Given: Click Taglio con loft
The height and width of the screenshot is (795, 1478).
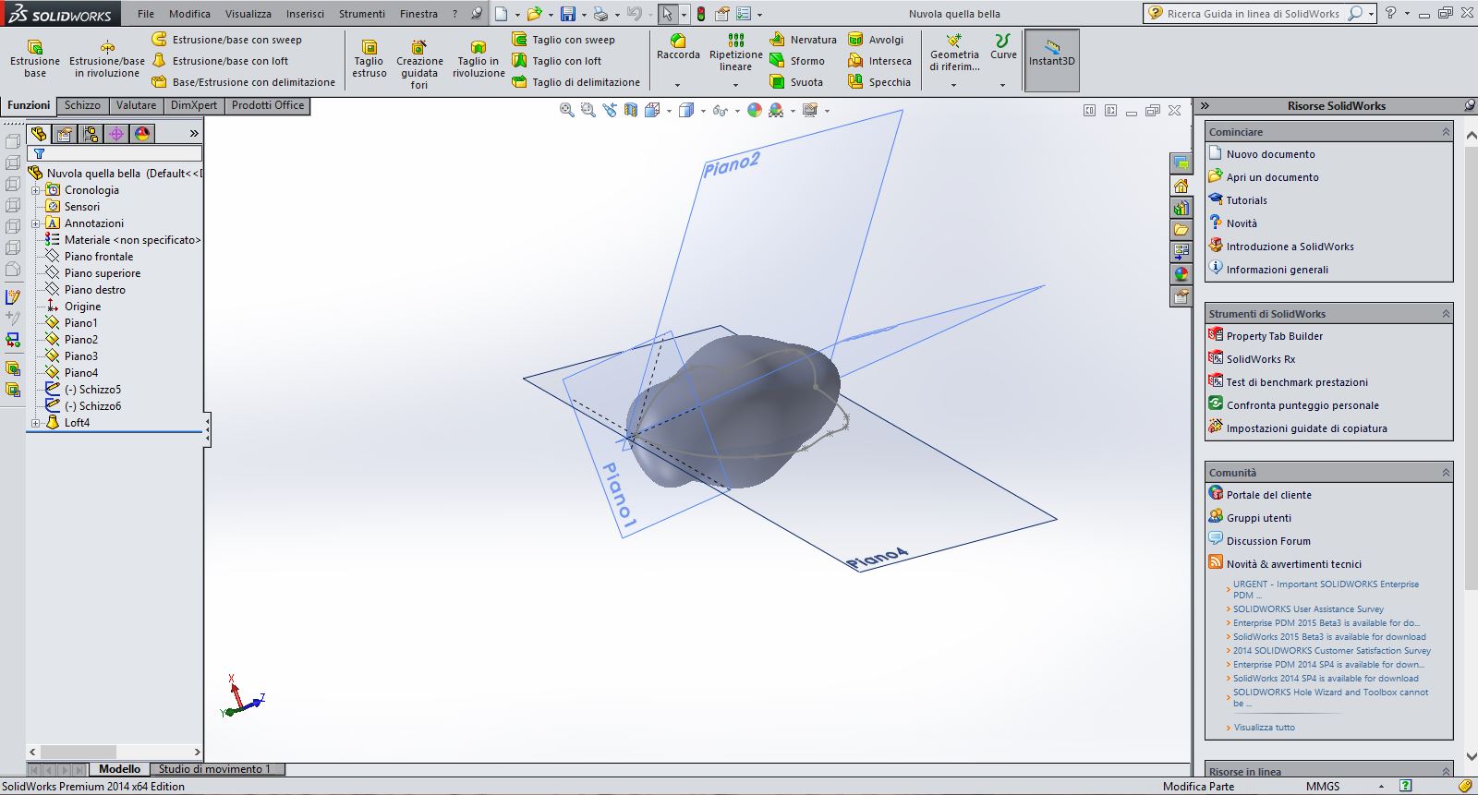Looking at the screenshot, I should coord(556,61).
